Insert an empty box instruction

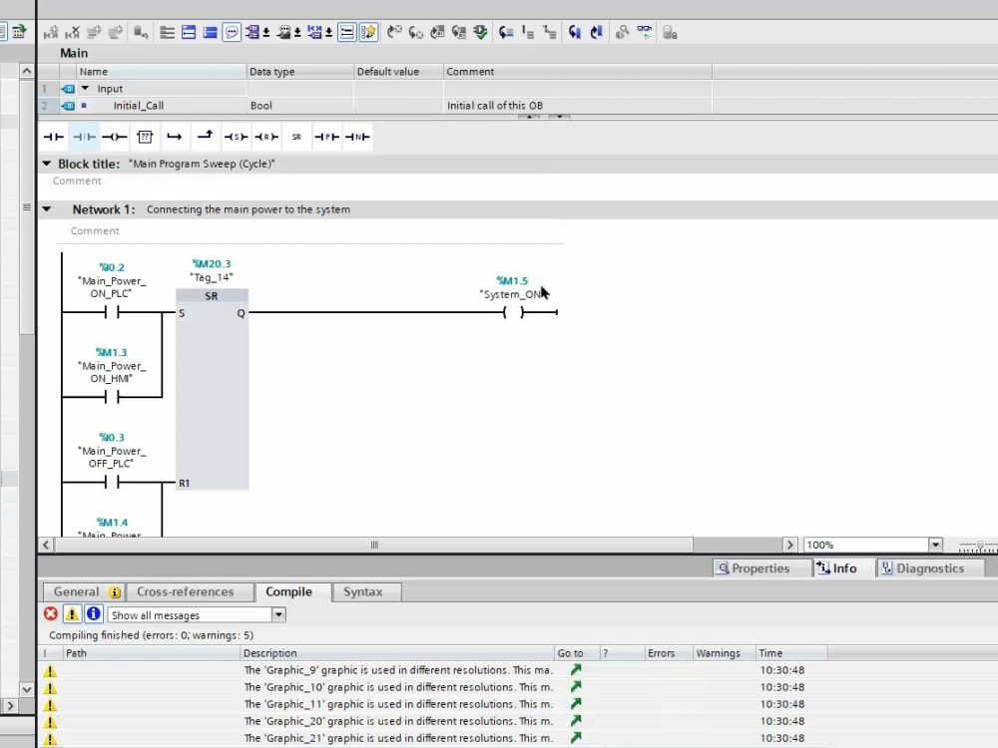145,136
